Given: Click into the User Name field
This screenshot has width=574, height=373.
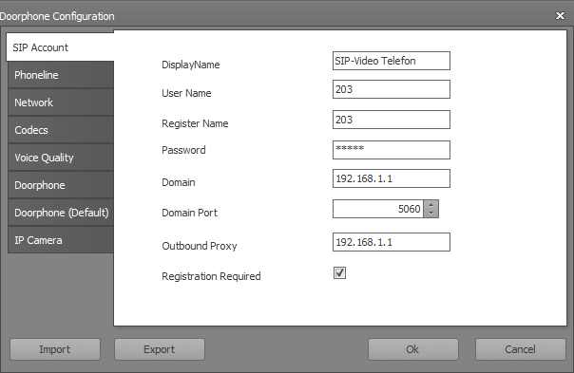Looking at the screenshot, I should [x=392, y=89].
